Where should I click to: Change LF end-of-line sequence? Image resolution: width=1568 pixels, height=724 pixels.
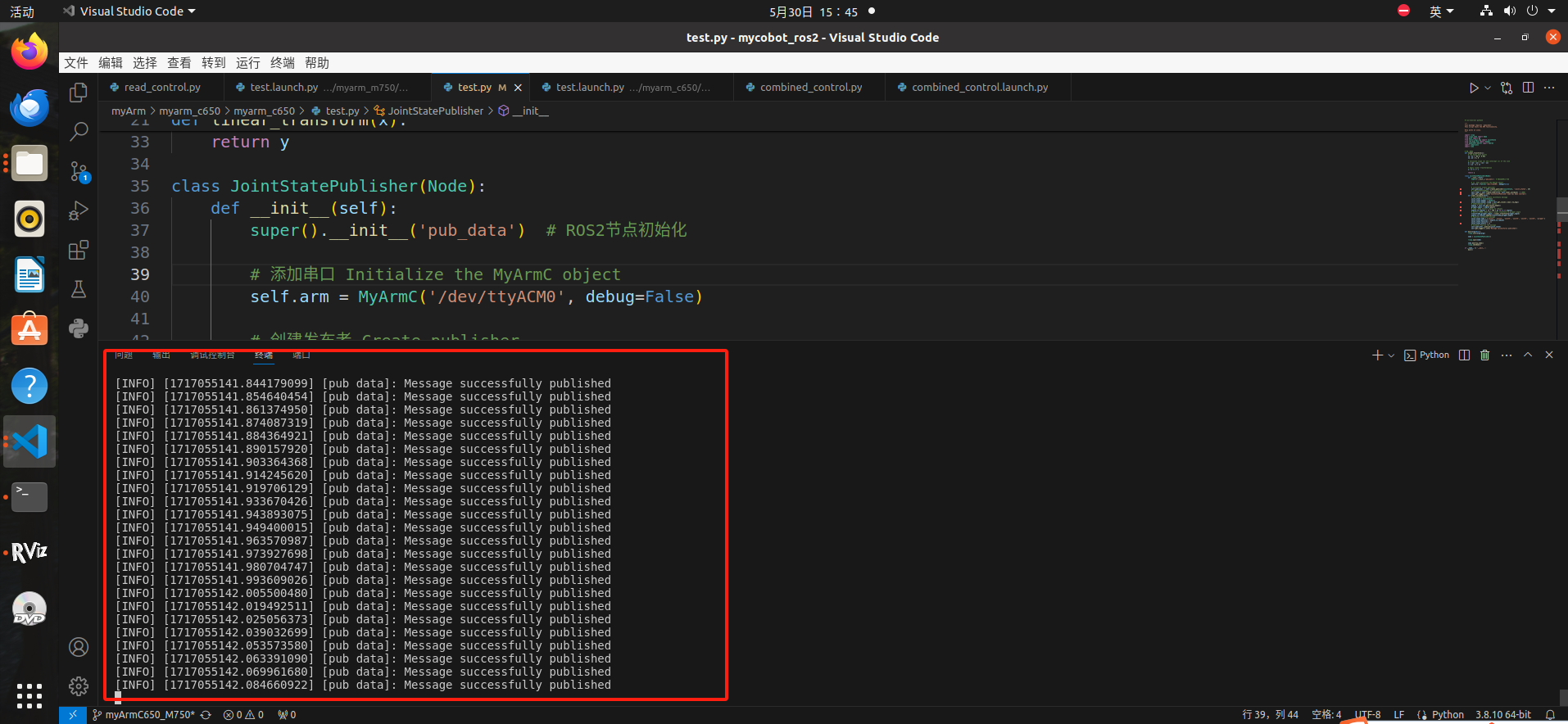pyautogui.click(x=1399, y=715)
